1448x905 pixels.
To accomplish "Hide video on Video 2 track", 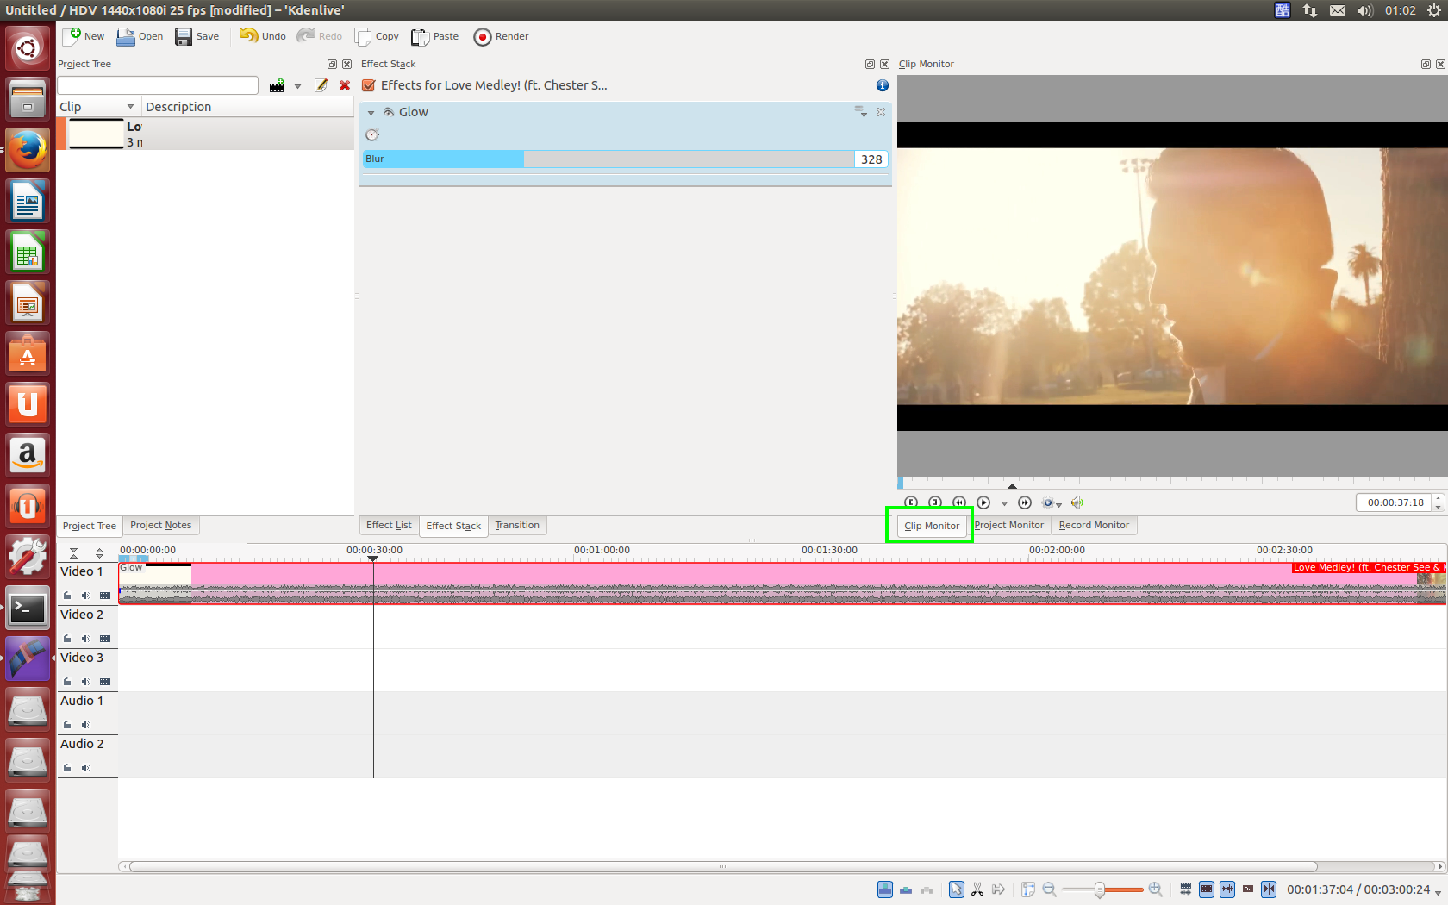I will pos(105,639).
